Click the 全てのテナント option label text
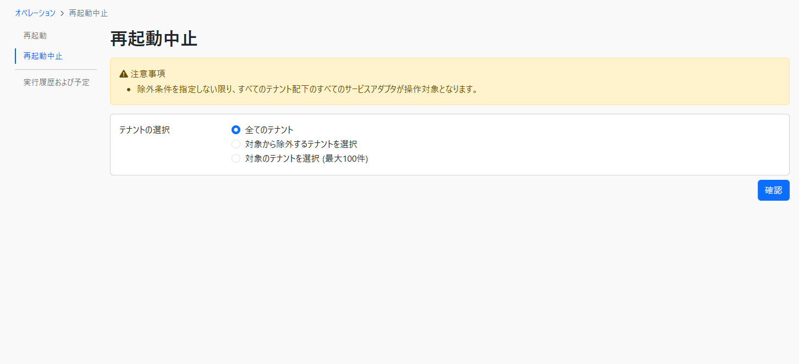 tap(269, 130)
